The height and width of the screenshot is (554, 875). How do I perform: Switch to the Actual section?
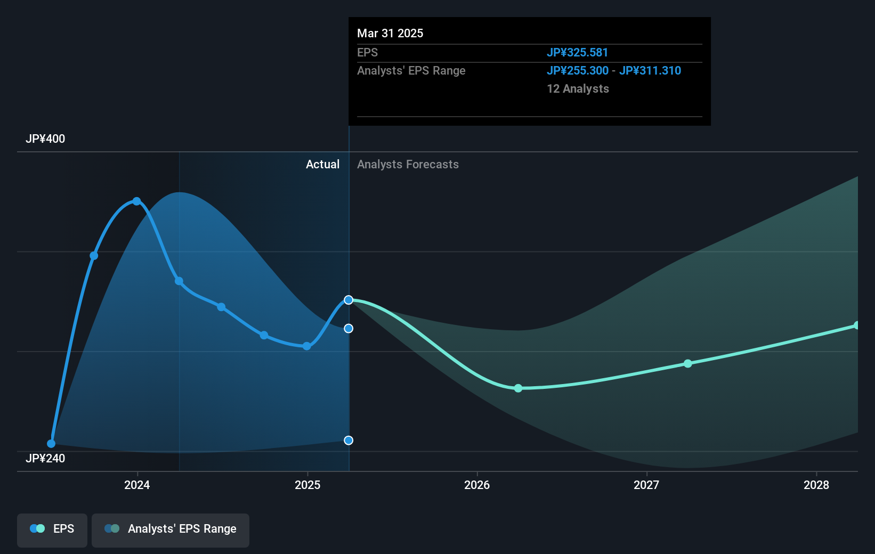pos(323,164)
